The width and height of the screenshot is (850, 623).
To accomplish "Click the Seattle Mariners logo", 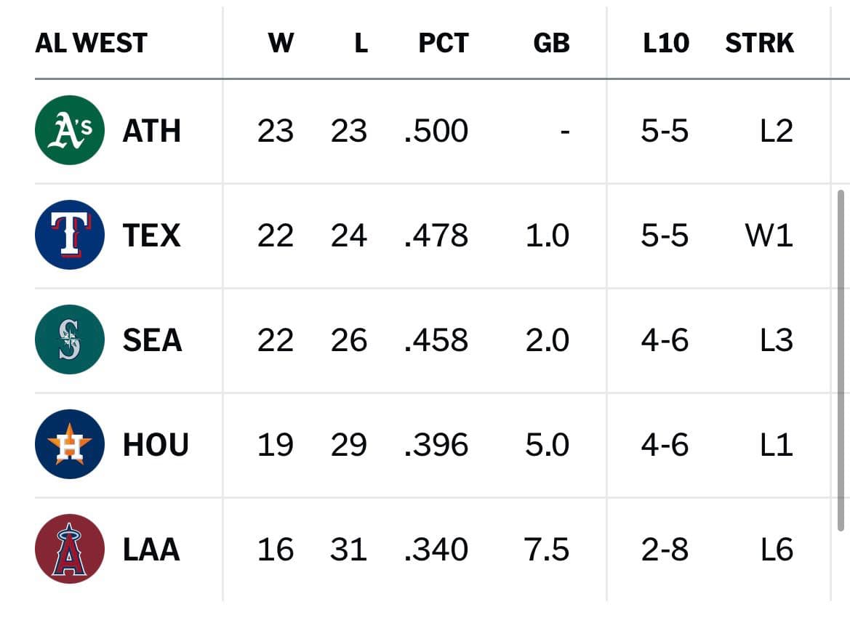I will [69, 339].
